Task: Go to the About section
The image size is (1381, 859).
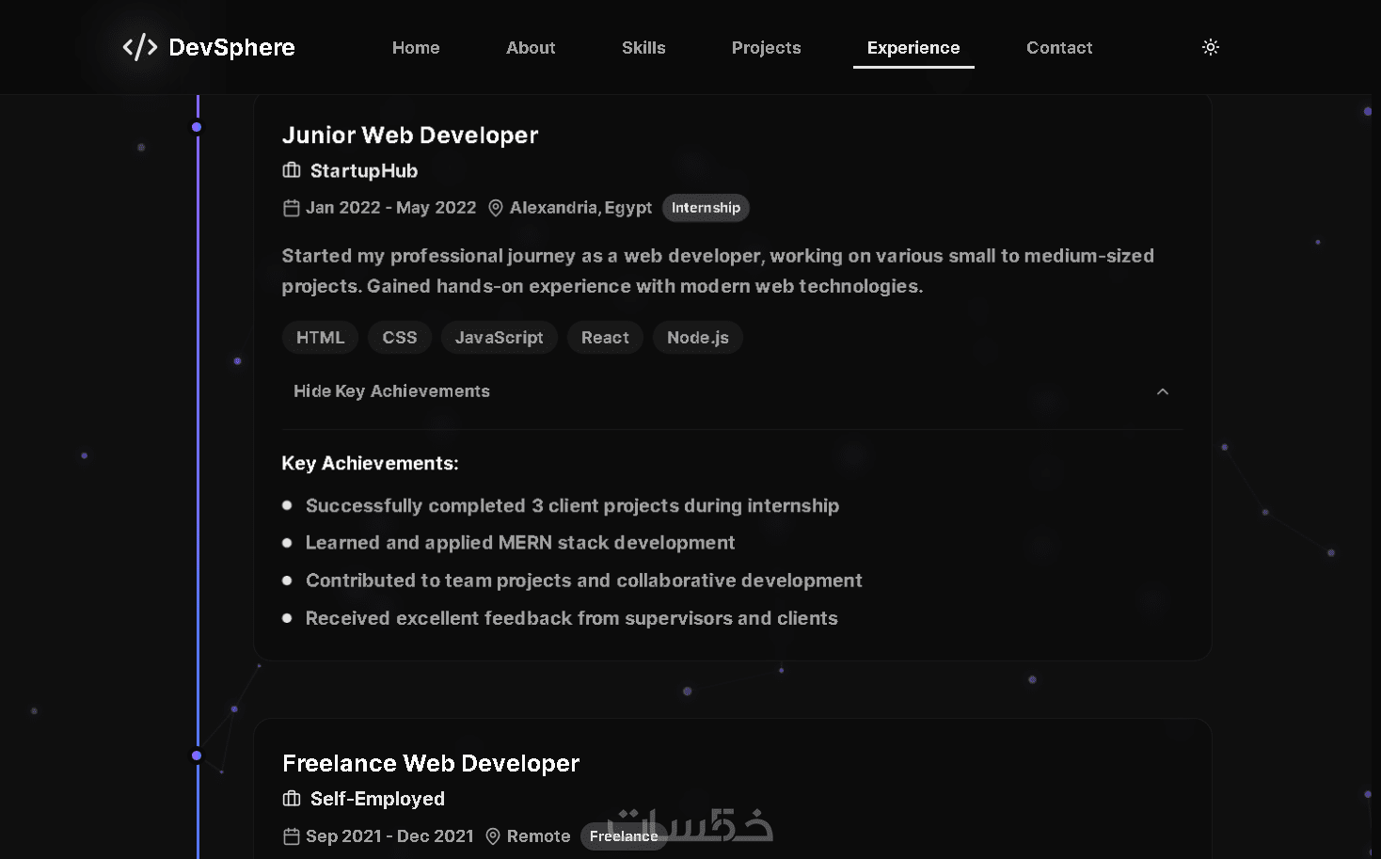Action: click(x=531, y=48)
